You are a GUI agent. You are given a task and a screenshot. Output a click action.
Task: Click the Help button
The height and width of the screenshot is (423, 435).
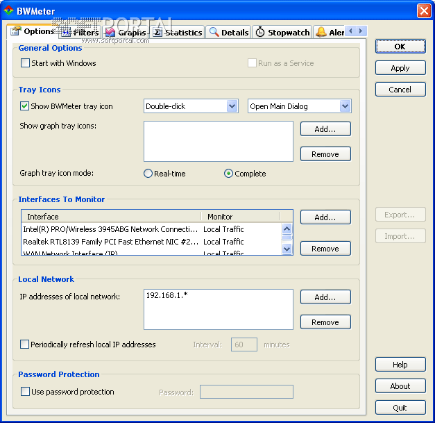400,365
